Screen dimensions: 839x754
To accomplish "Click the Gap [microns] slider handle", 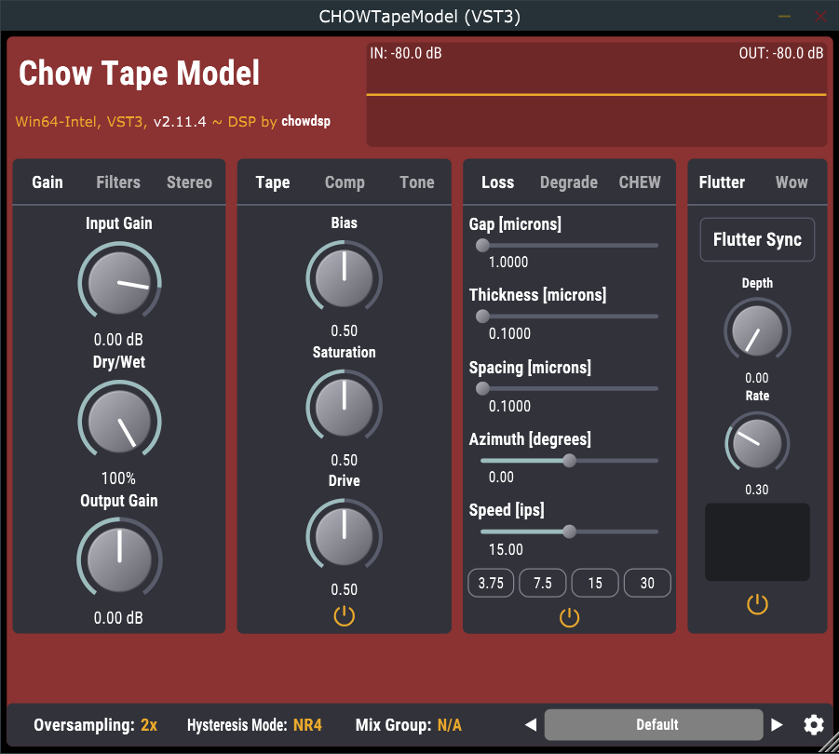I will click(482, 246).
